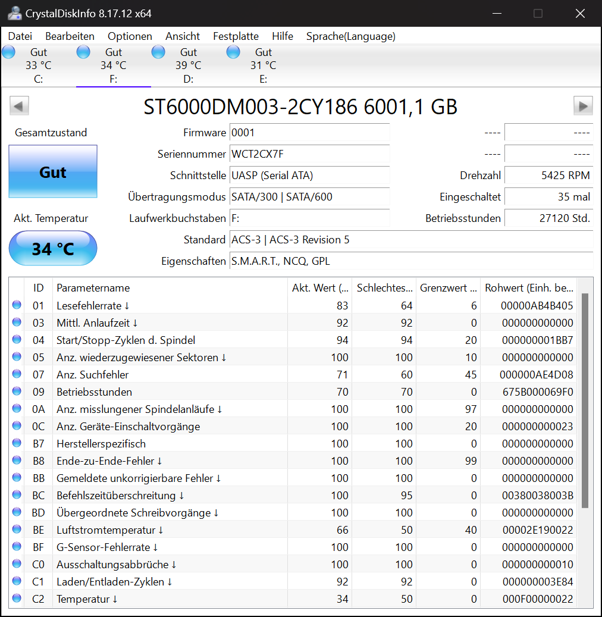The image size is (602, 617).
Task: Open the Bearbeiten menu
Action: [x=70, y=36]
